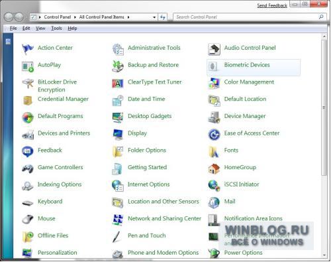331x262 pixels.
Task: Click the Fonts folder icon
Action: [x=214, y=152]
